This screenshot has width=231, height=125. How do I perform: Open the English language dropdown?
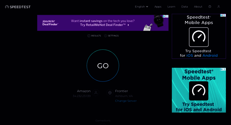click(x=142, y=7)
